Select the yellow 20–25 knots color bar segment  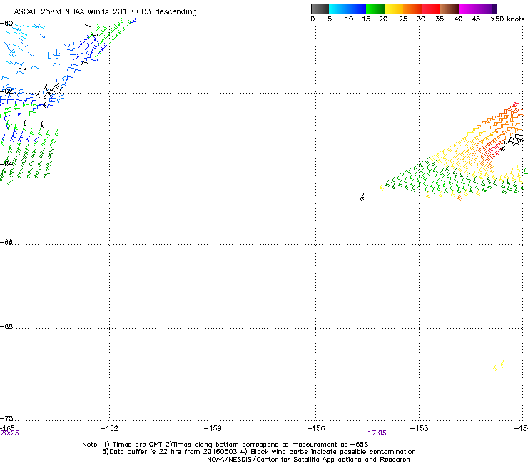(x=394, y=9)
